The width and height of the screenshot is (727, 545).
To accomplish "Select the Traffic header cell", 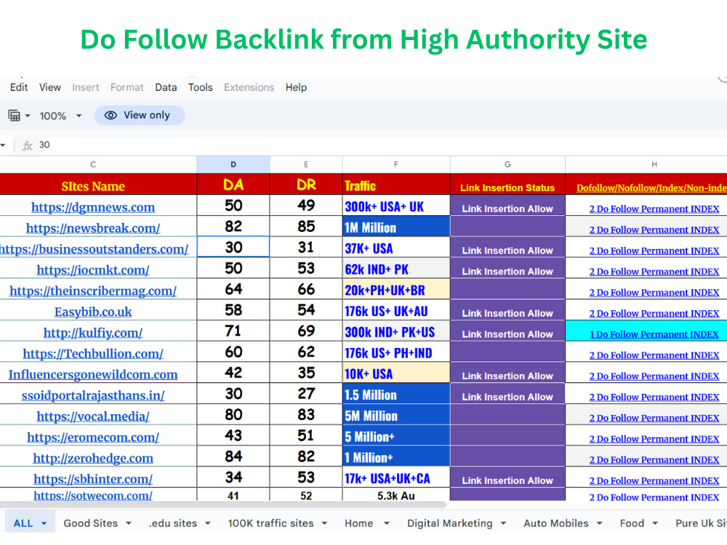I will tap(396, 185).
